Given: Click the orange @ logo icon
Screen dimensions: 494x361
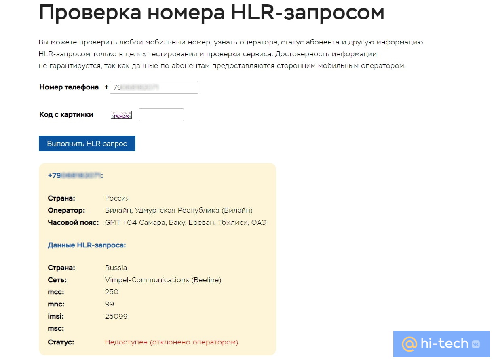Looking at the screenshot, I should pyautogui.click(x=409, y=344).
